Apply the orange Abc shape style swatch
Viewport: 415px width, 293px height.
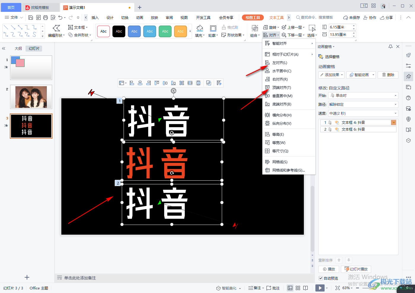click(181, 31)
